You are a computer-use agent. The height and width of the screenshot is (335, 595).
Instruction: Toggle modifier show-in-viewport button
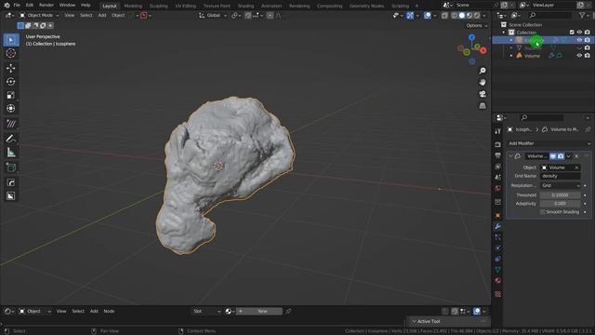[553, 156]
